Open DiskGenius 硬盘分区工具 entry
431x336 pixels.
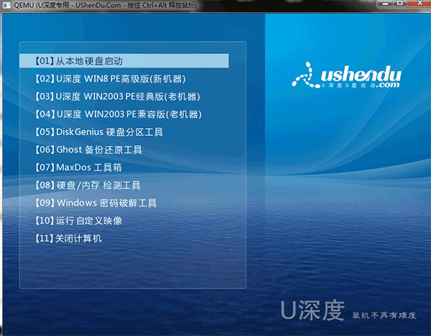99,132
